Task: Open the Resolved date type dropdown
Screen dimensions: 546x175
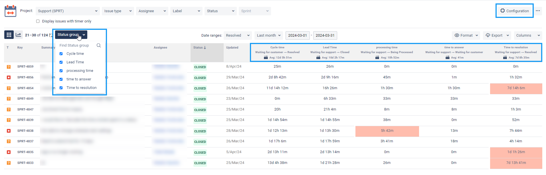Action: point(238,36)
